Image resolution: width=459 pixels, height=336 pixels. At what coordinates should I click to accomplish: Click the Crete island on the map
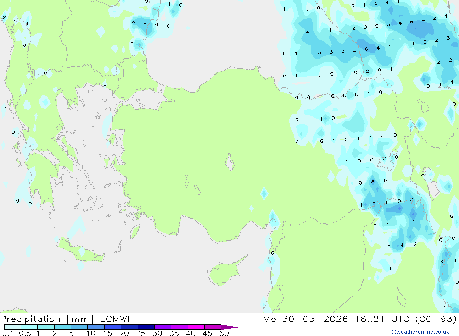tap(80, 249)
